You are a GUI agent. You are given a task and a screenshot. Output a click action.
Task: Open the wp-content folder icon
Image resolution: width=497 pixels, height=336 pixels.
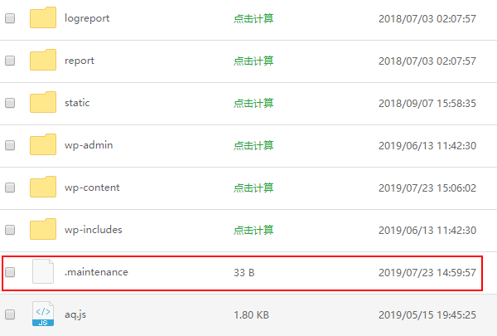click(x=42, y=187)
